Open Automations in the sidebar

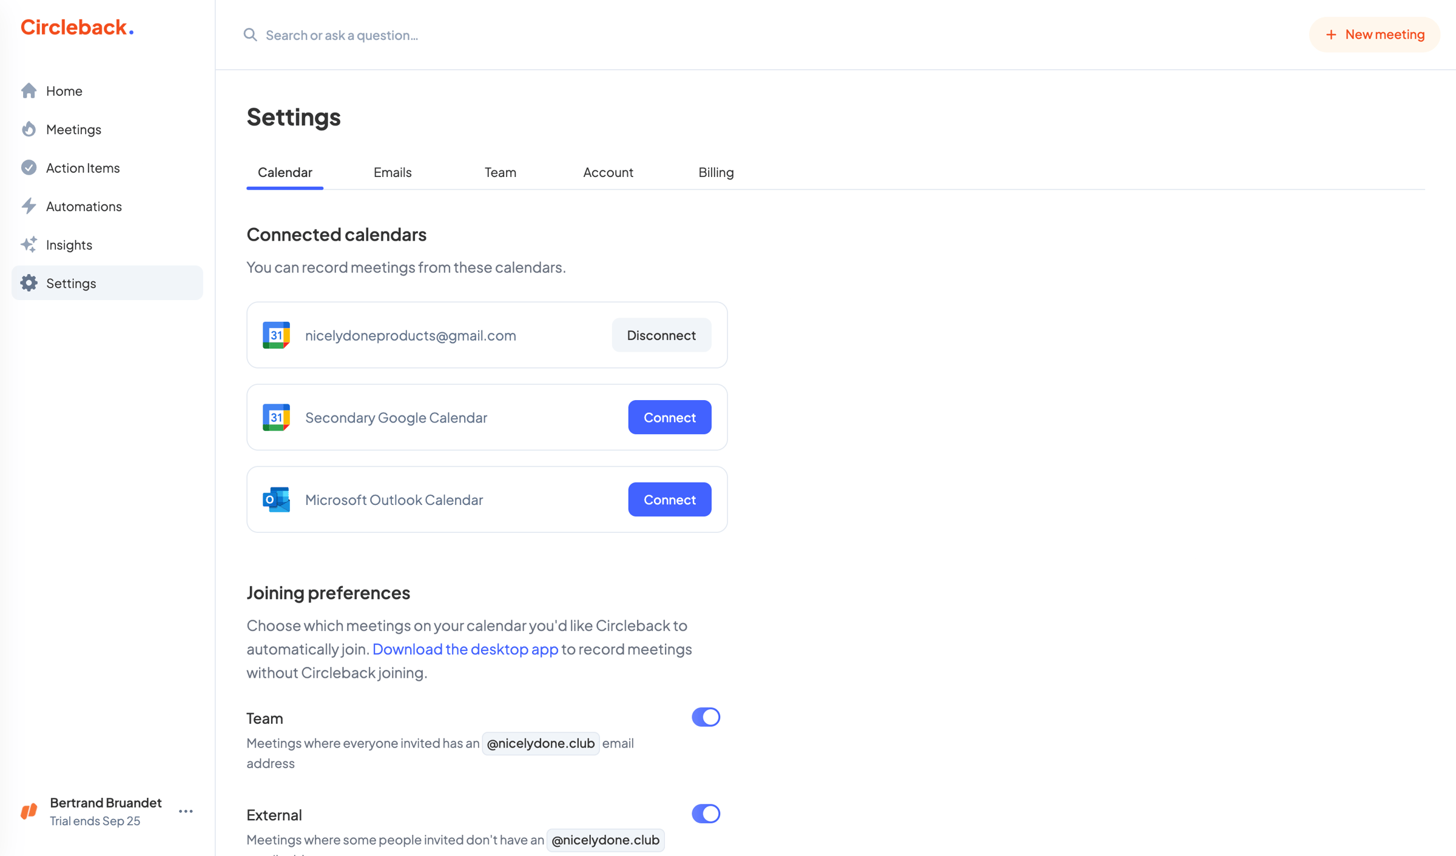(x=107, y=206)
